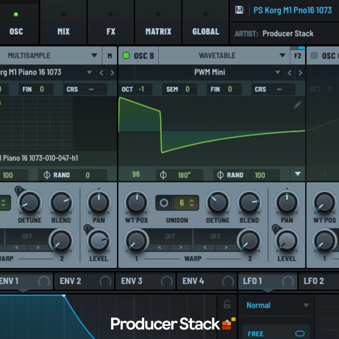
Task: Select previous multisample warp 2 mode arrow
Action: pyautogui.click(x=17, y=247)
